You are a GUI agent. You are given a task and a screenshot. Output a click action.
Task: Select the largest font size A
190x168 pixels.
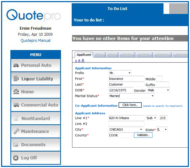click(83, 60)
